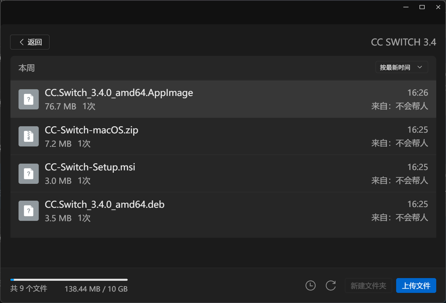Click the CC.Switch AppImage file icon
Viewport: 446px width, 303px height.
[29, 99]
